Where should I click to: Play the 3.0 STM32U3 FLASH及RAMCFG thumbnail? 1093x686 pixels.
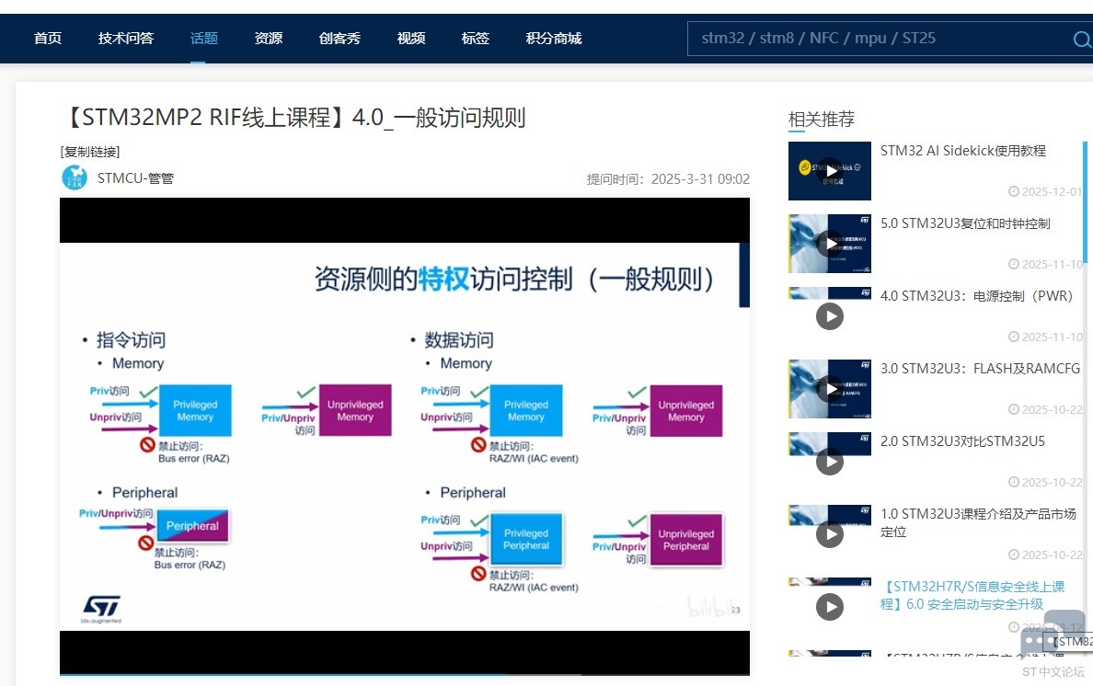(830, 389)
